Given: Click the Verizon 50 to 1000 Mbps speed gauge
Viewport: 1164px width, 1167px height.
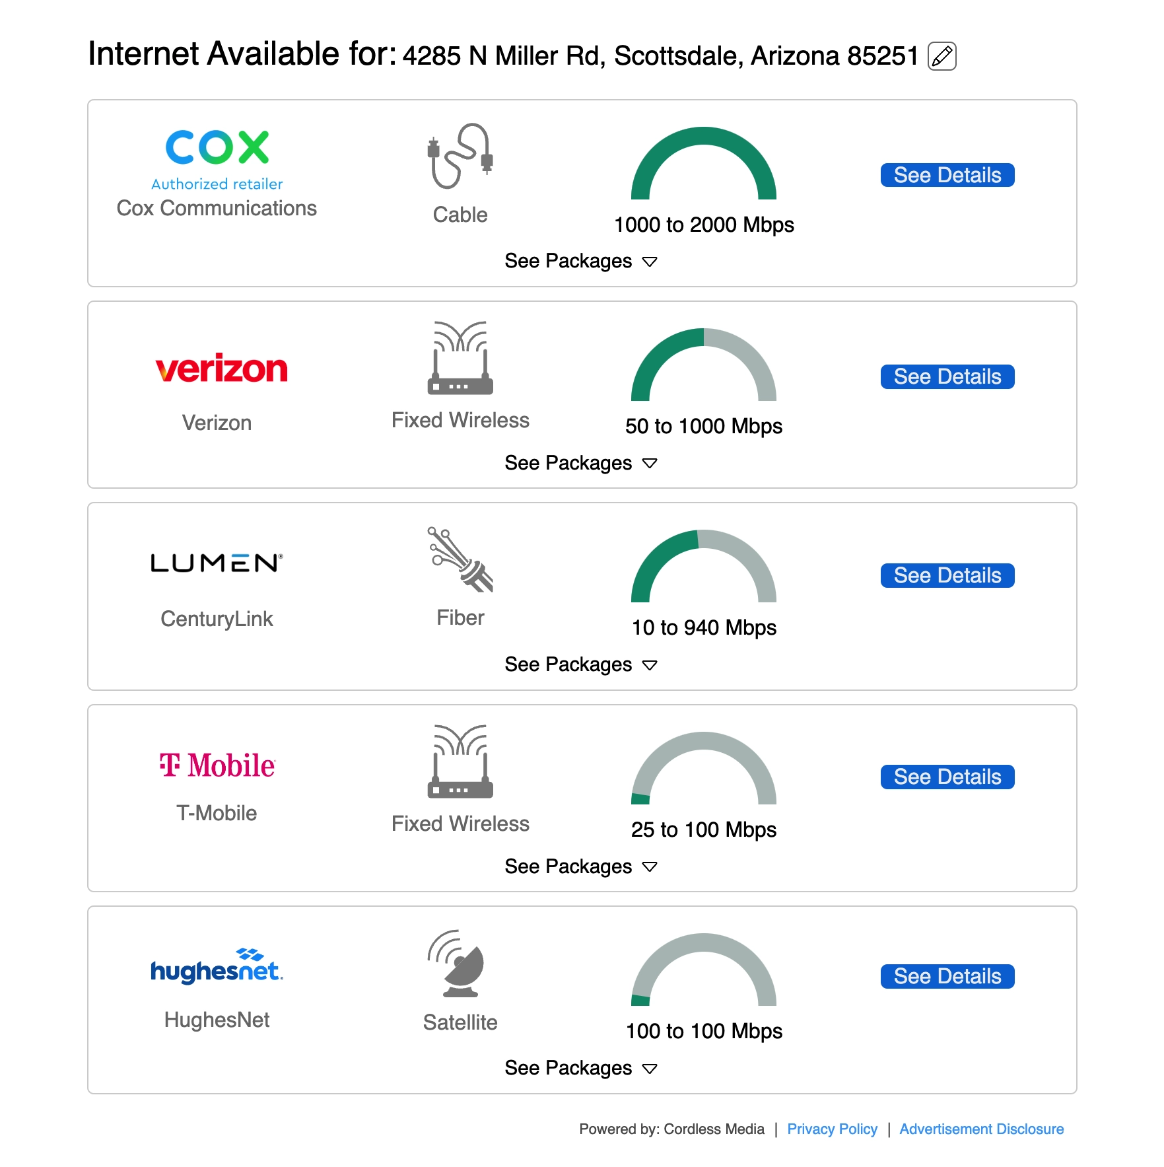Looking at the screenshot, I should coord(703,365).
